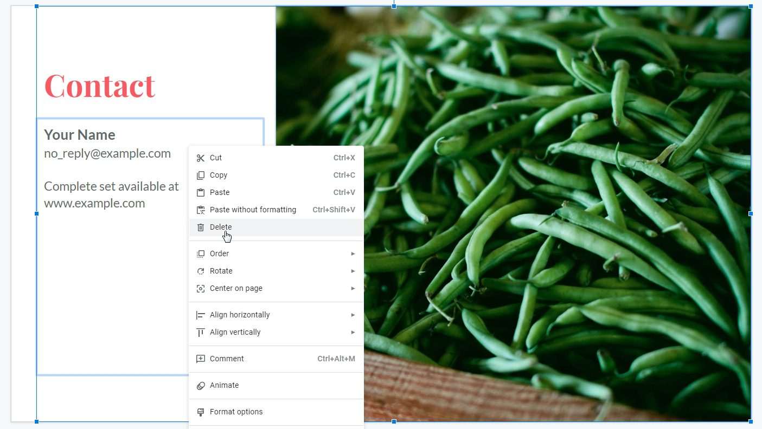This screenshot has width=762, height=429.
Task: Click the Copy icon in the context menu
Action: click(201, 175)
